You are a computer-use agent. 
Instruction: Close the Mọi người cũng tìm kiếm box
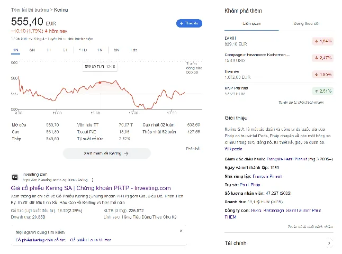point(181,231)
